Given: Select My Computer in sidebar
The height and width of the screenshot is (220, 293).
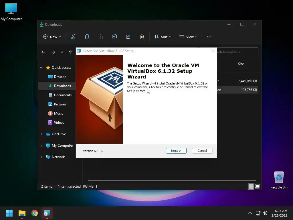Looking at the screenshot, I should click(60, 146).
